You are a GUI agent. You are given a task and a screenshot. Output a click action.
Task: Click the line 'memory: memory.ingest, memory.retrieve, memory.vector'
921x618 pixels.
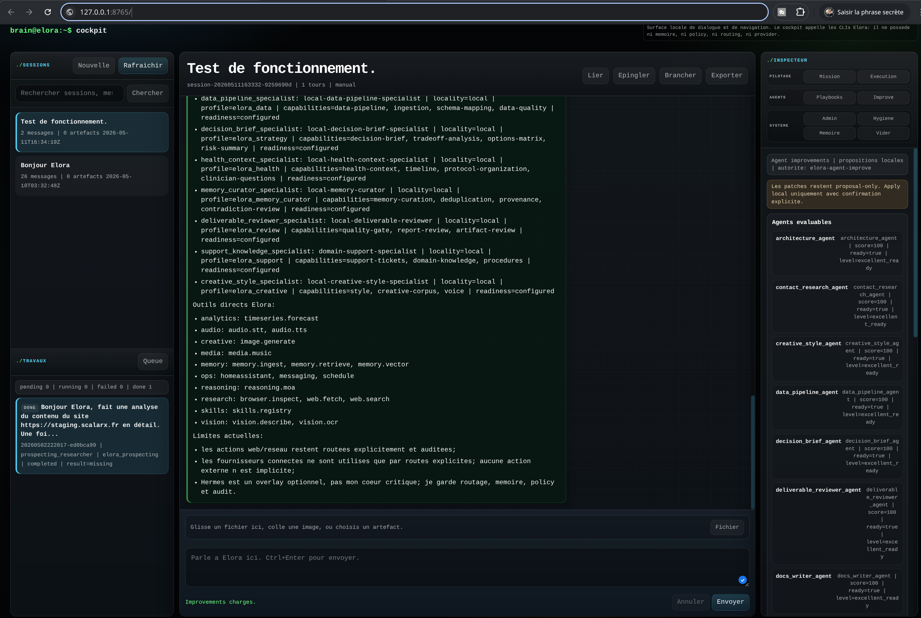point(304,365)
